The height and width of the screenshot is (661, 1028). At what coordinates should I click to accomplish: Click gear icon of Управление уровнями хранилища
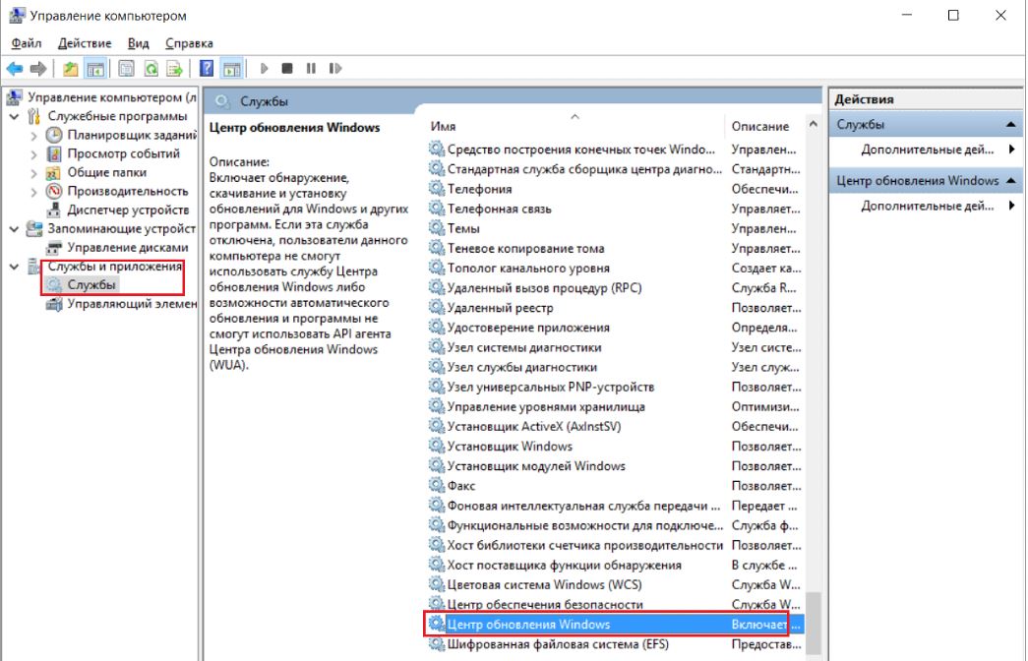pos(437,406)
